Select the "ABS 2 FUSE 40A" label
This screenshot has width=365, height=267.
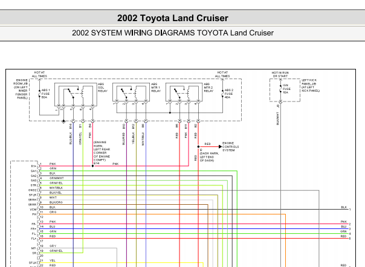tap(228, 94)
